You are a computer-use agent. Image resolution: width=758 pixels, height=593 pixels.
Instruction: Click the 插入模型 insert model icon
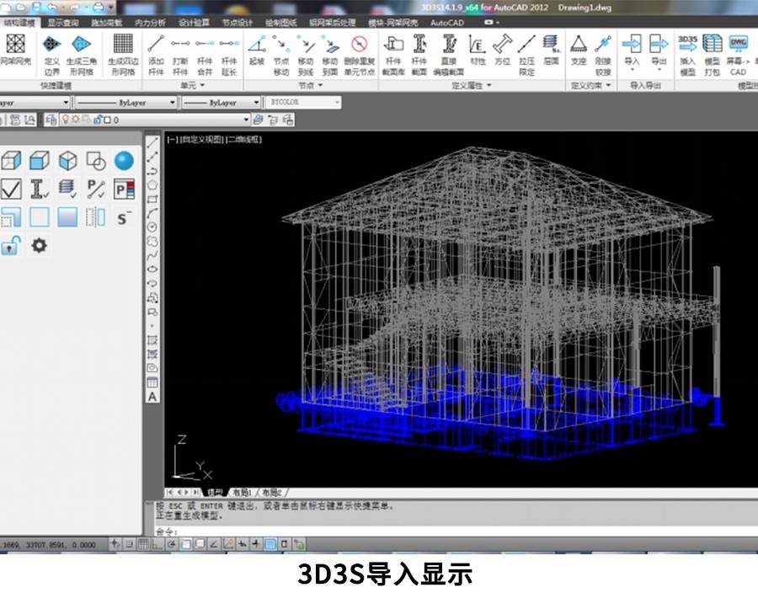pos(687,55)
